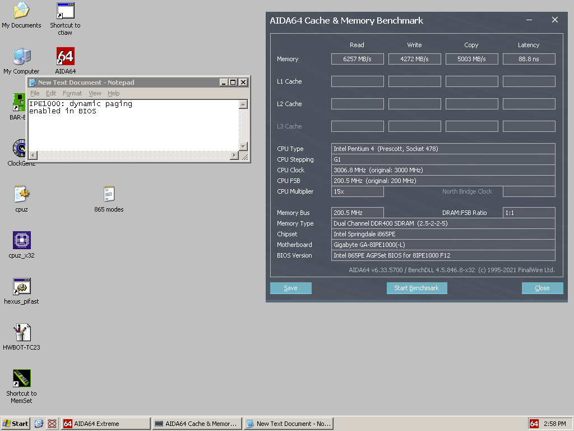Viewport: 574px width, 431px height.
Task: Click the taskbar clock showing 2:58 PM
Action: pyautogui.click(x=554, y=424)
